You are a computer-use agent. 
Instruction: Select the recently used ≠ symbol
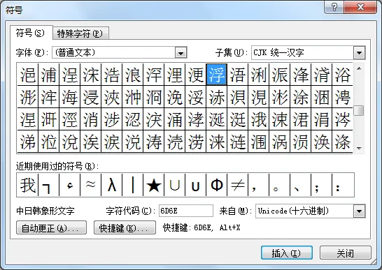238,185
